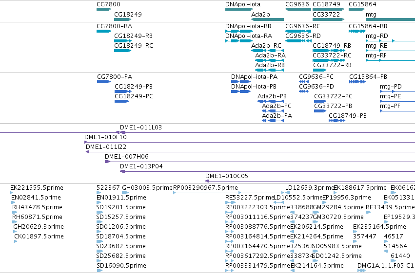Select clone DME1-011L03
Viewport: 415px width, 273px height.
(208, 132)
